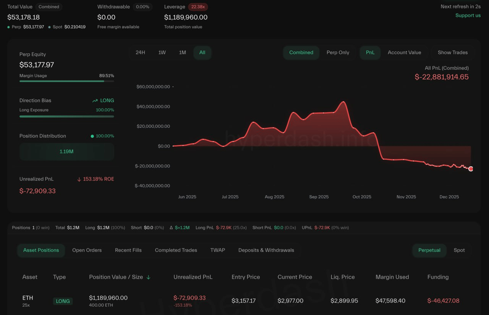Click the LONG badge in the ETH row
The height and width of the screenshot is (315, 489).
click(x=63, y=301)
